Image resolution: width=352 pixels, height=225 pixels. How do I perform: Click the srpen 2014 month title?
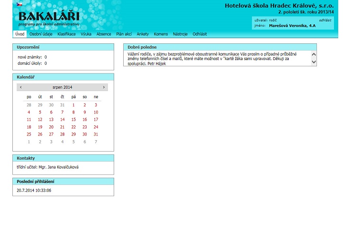pos(62,87)
